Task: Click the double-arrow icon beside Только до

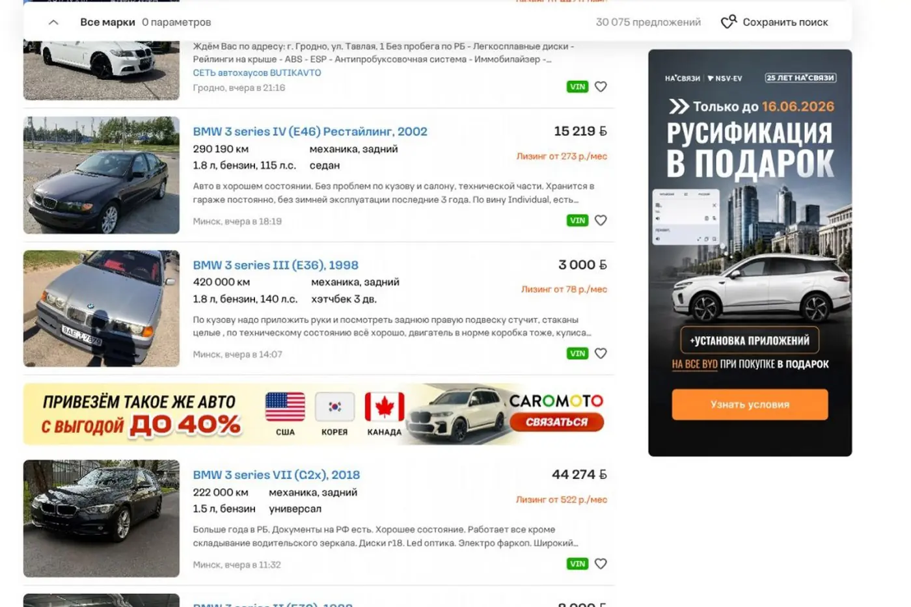Action: point(679,107)
